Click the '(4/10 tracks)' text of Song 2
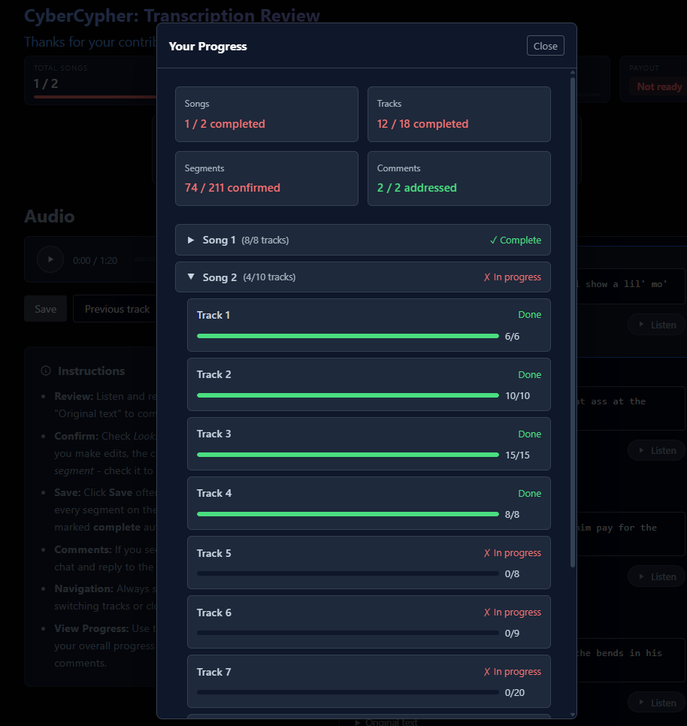The width and height of the screenshot is (687, 726). [269, 277]
